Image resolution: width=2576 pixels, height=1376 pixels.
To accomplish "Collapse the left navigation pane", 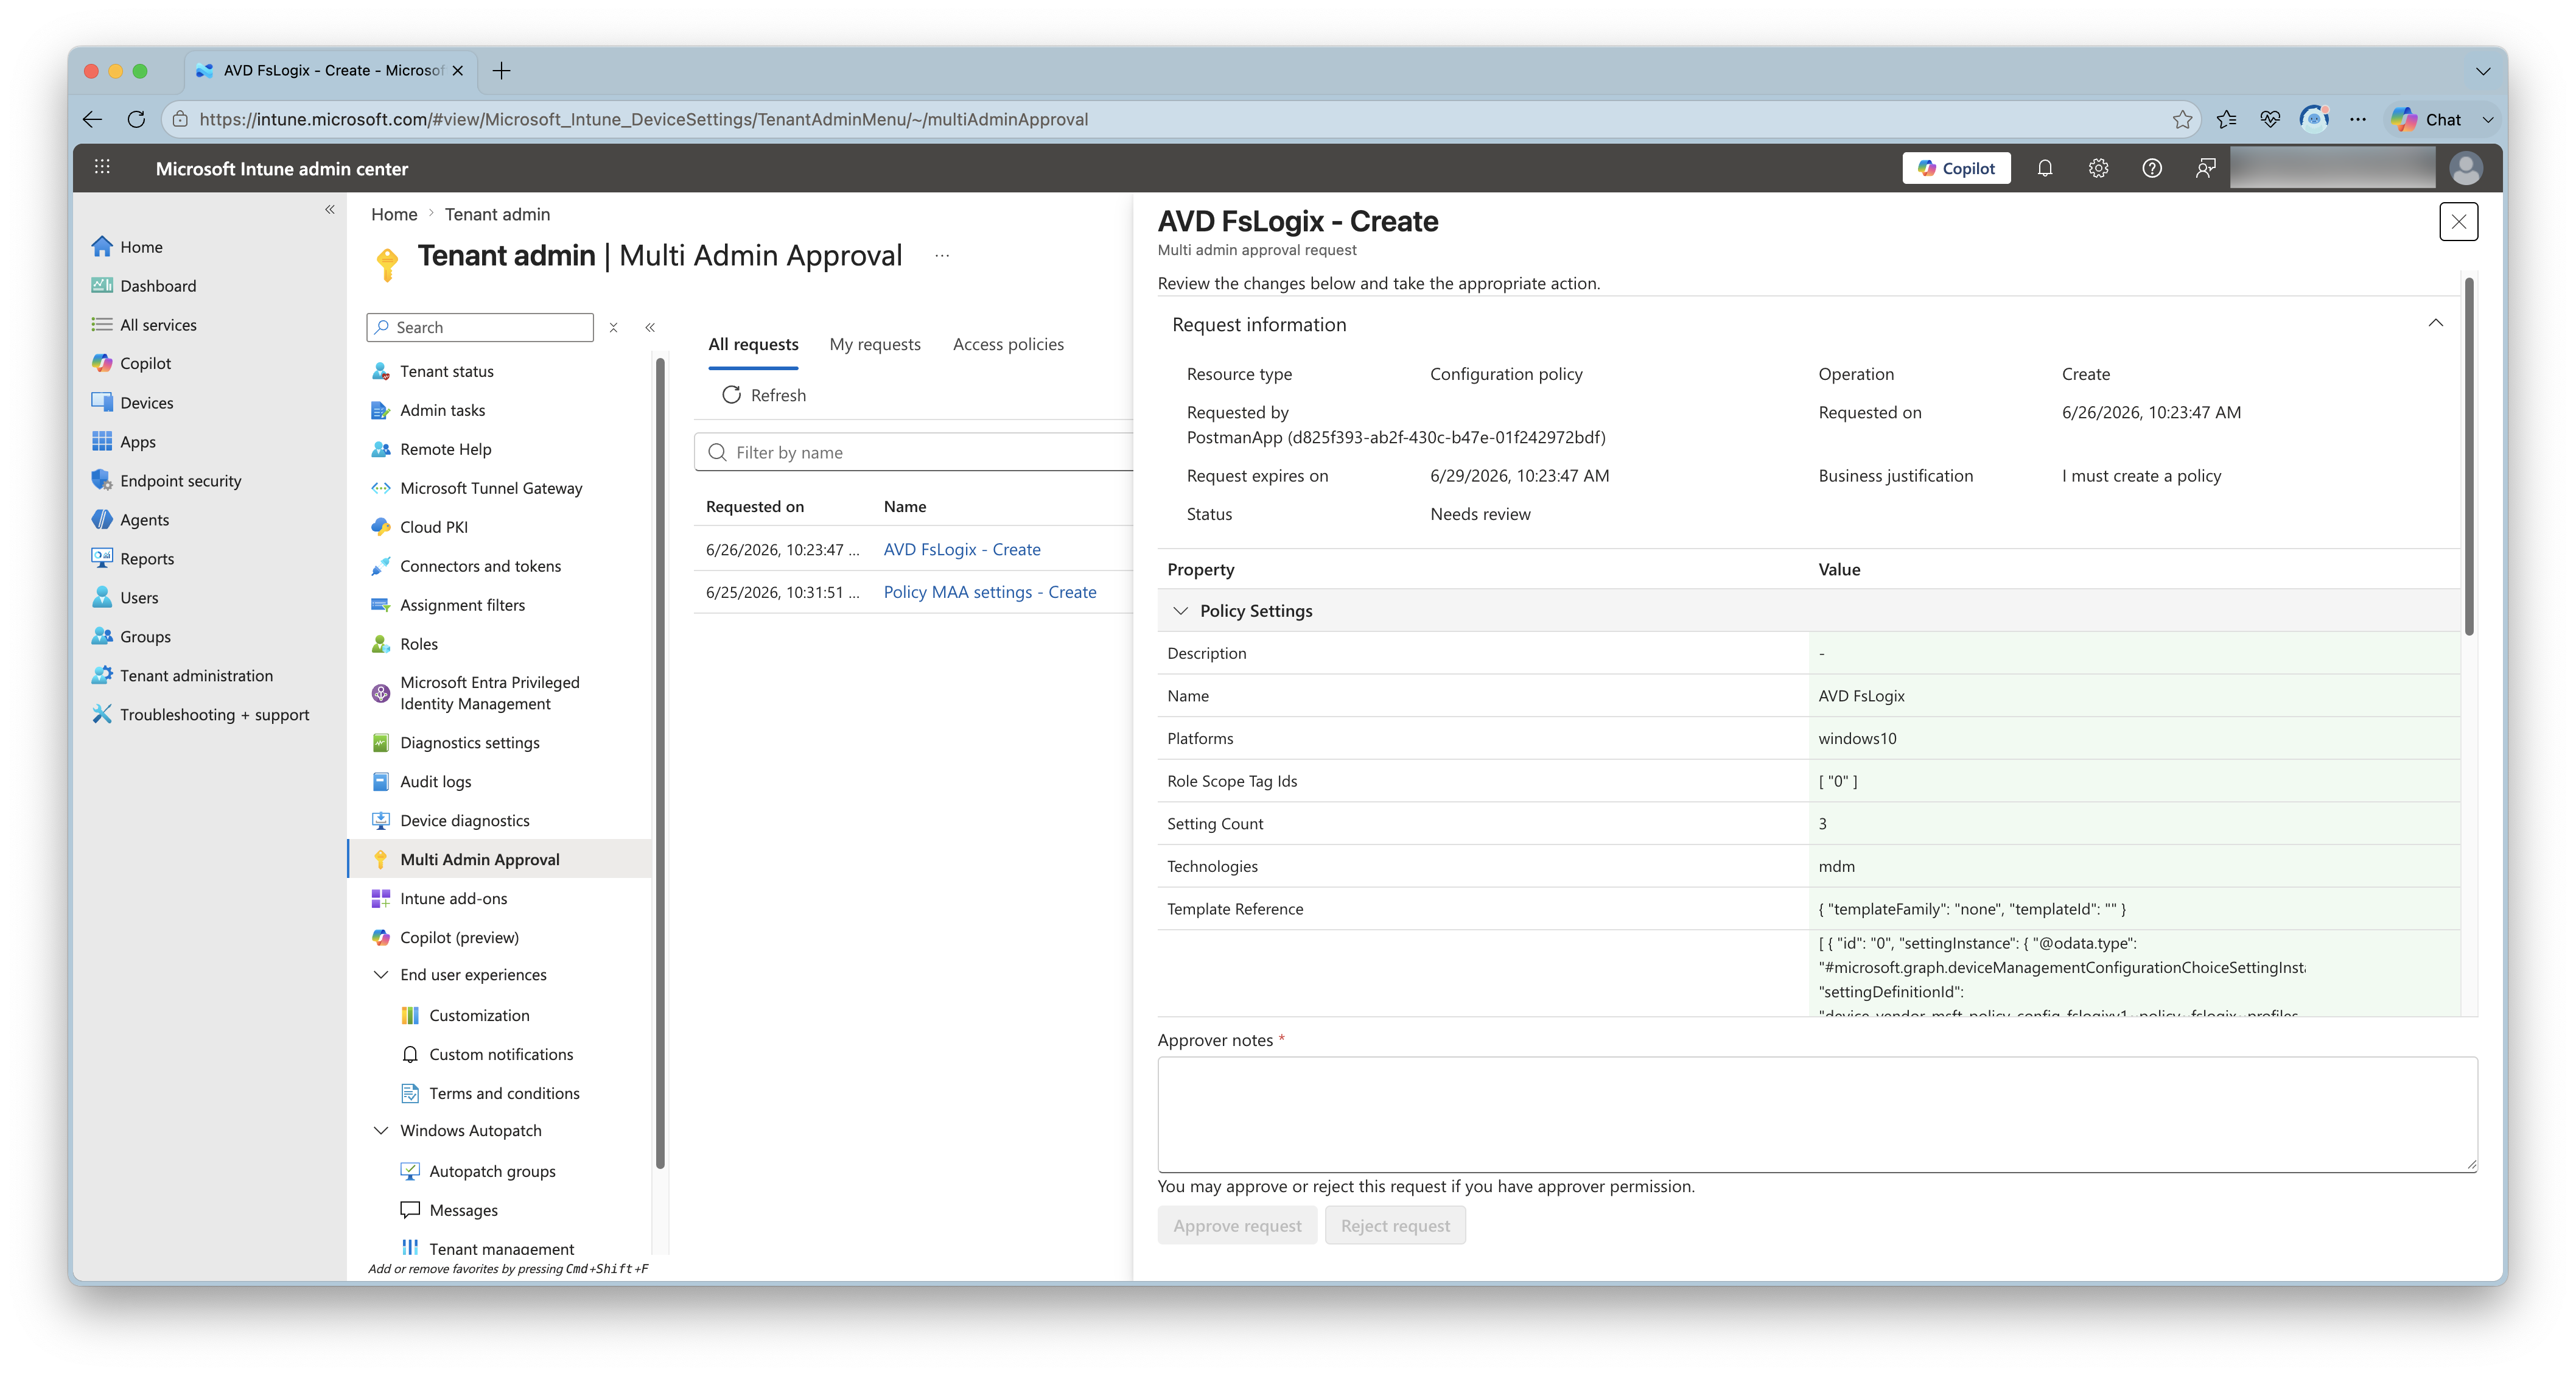I will (x=330, y=209).
